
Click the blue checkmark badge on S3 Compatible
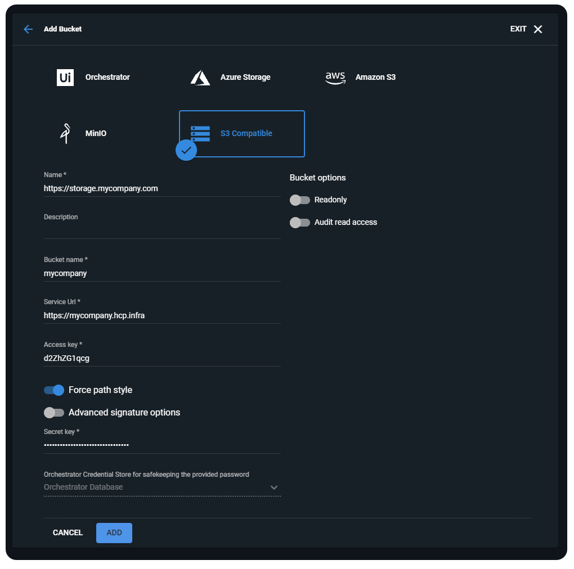186,151
